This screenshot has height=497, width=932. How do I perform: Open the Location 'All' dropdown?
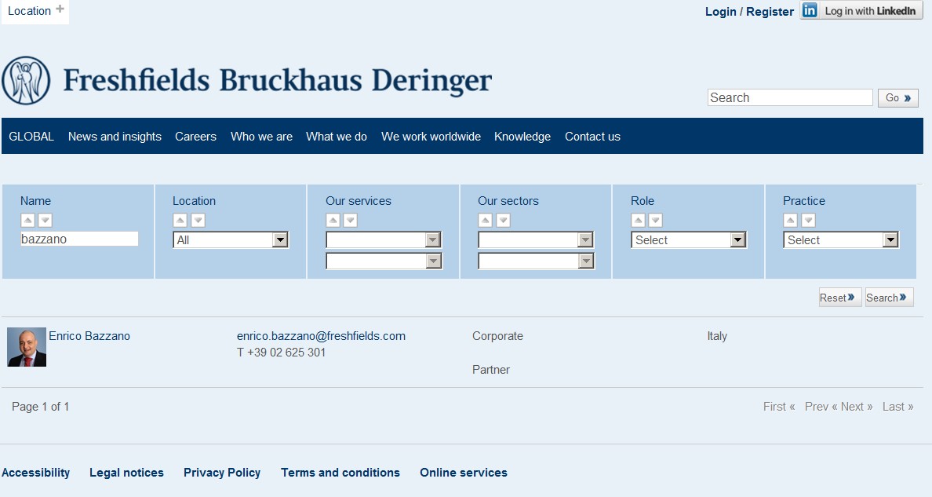pos(231,240)
